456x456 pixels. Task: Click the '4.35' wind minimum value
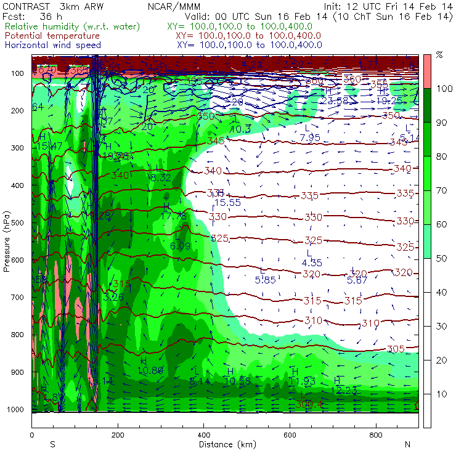(312, 263)
